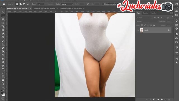Image resolution: width=179 pixels, height=101 pixels.
Task: Filter layers by pixel layers icon
Action: click(155, 17)
